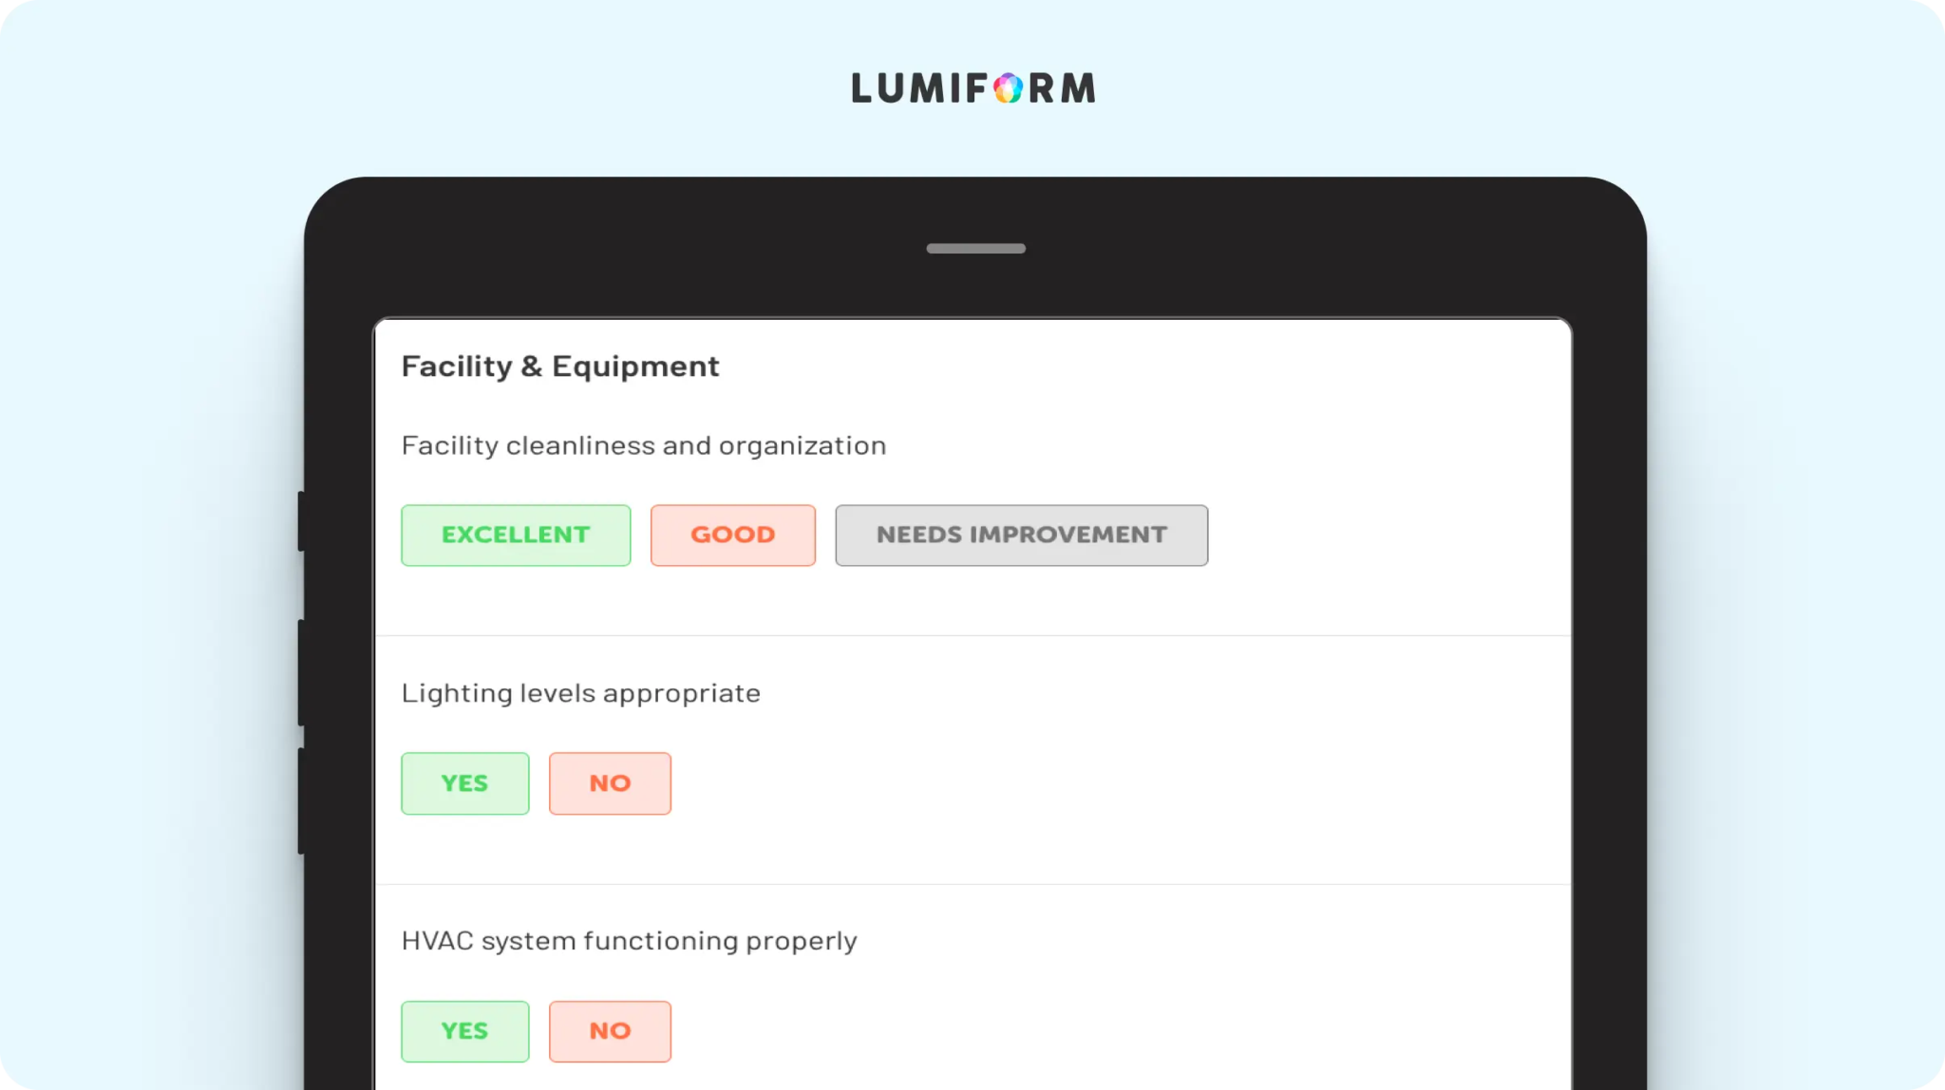Viewport: 1945px width, 1090px height.
Task: Click the Lighting levels appropriate question text
Action: pos(580,693)
